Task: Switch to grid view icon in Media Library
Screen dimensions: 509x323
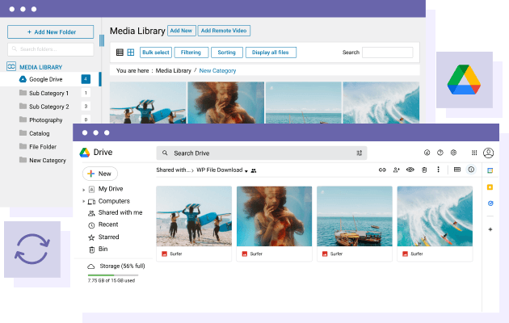Action: click(131, 52)
